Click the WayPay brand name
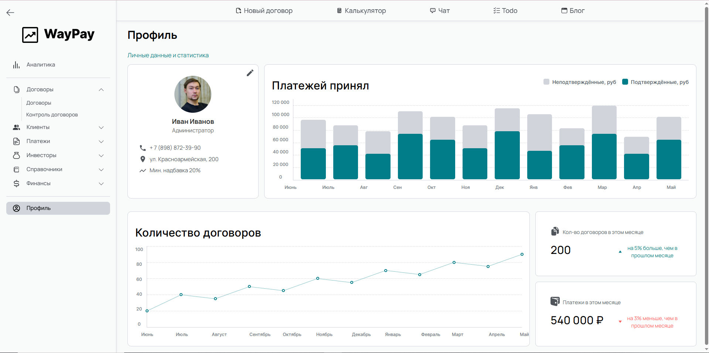The width and height of the screenshot is (709, 353). point(69,34)
